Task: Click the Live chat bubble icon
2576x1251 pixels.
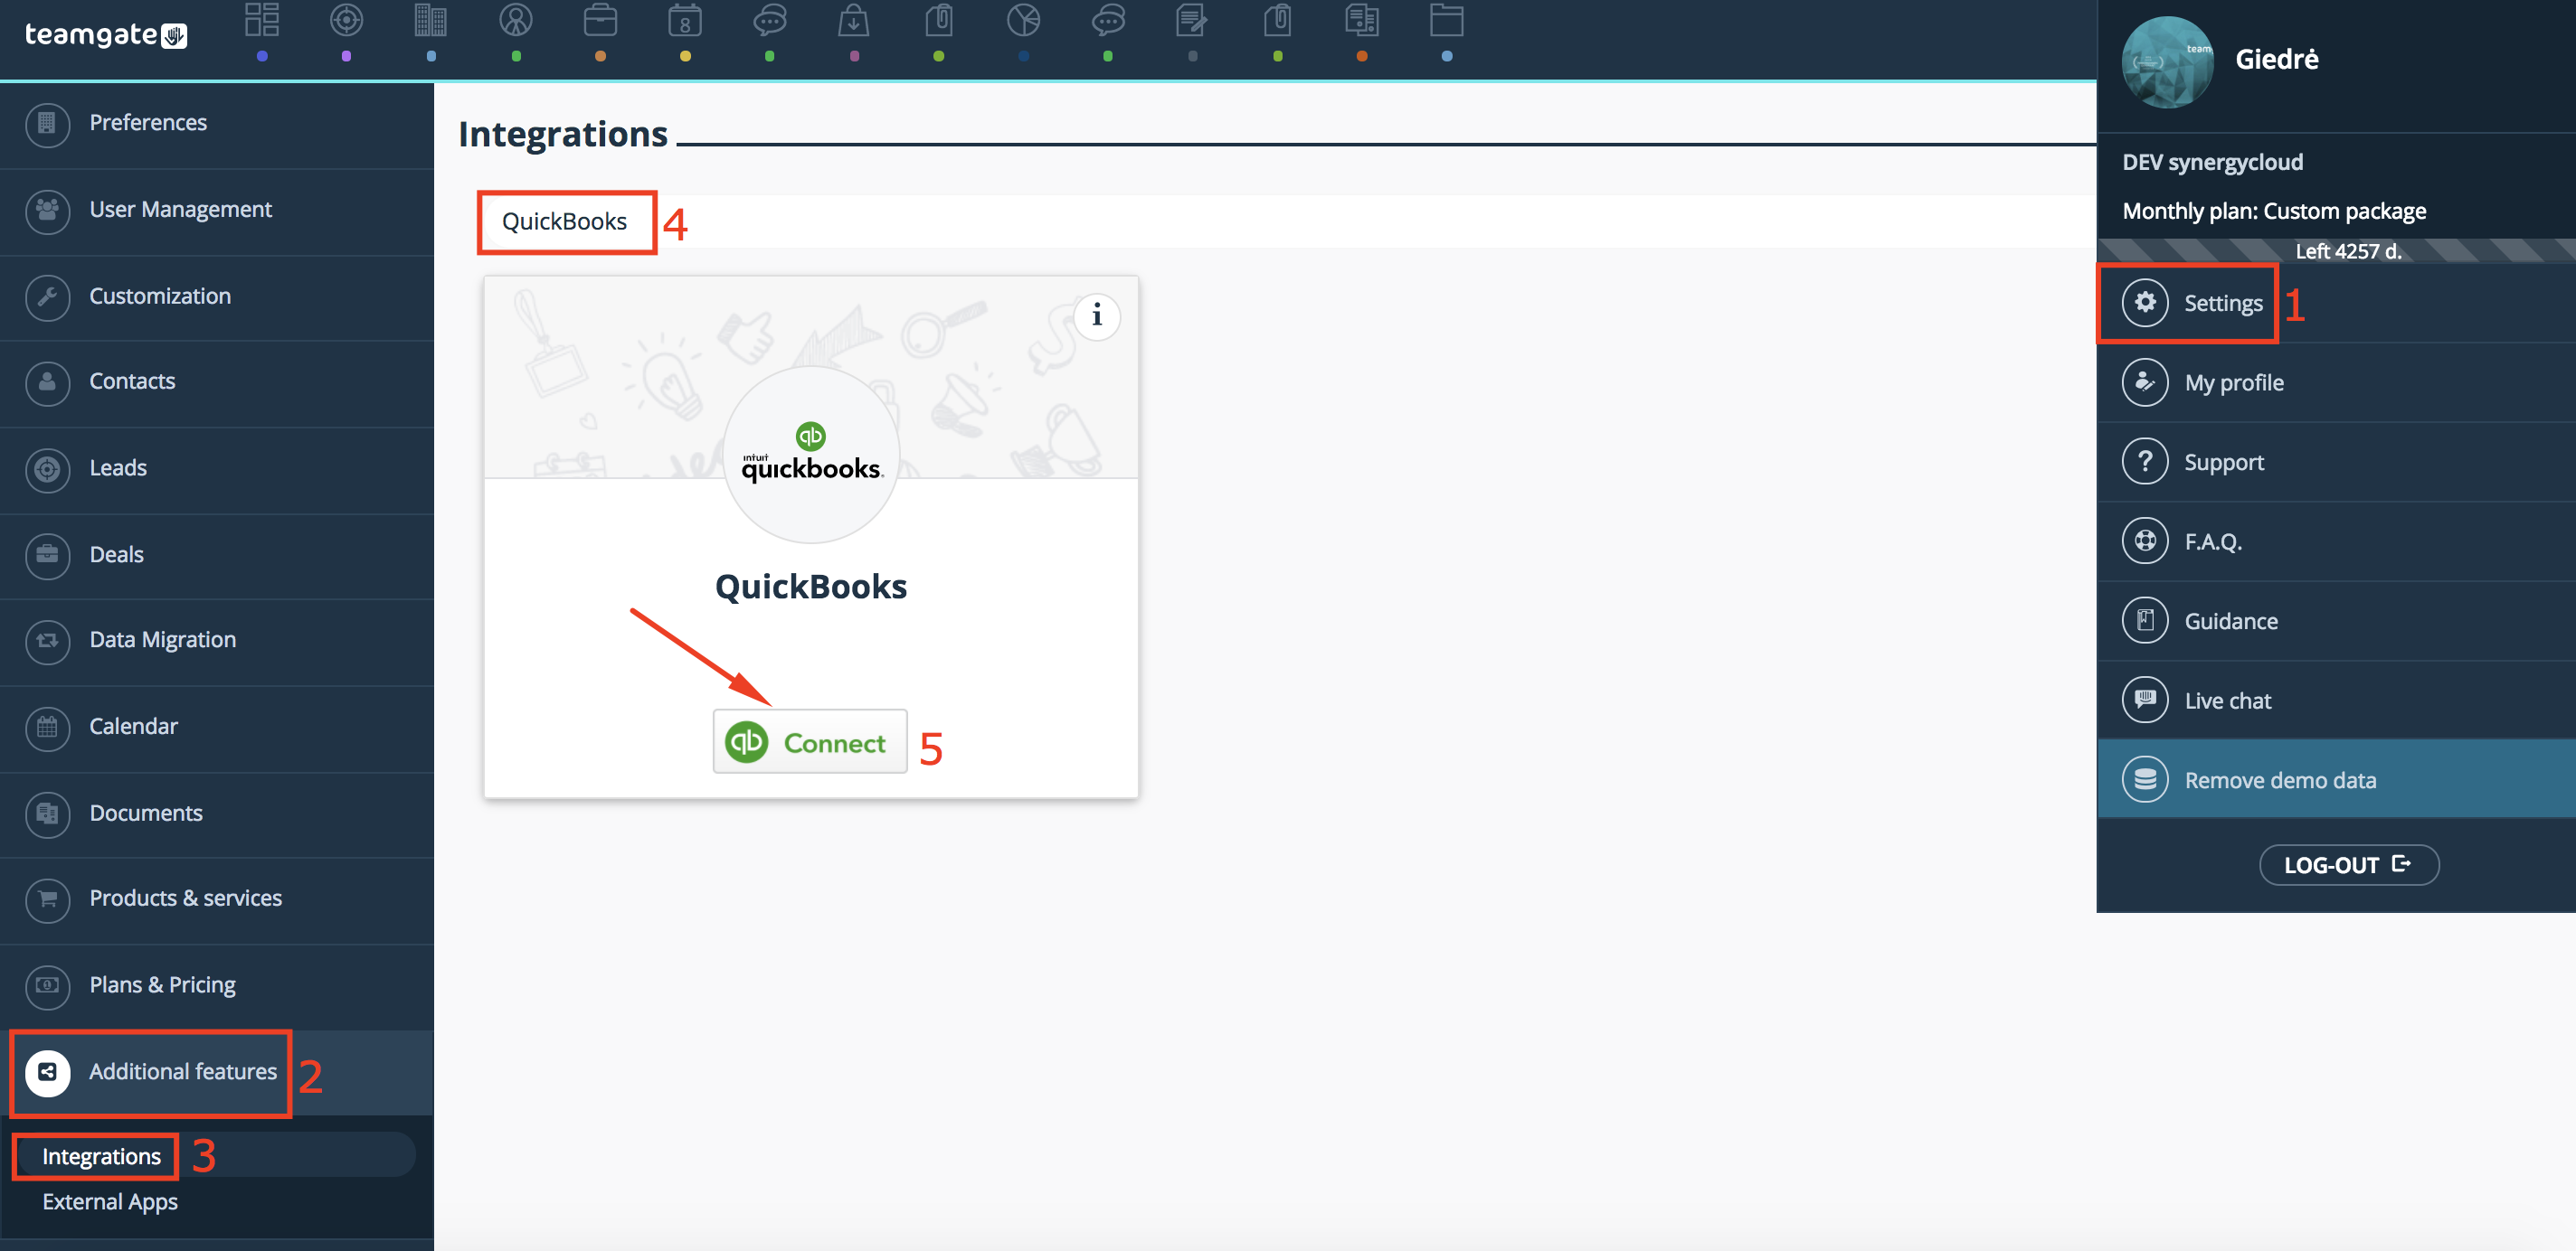Action: click(2145, 701)
